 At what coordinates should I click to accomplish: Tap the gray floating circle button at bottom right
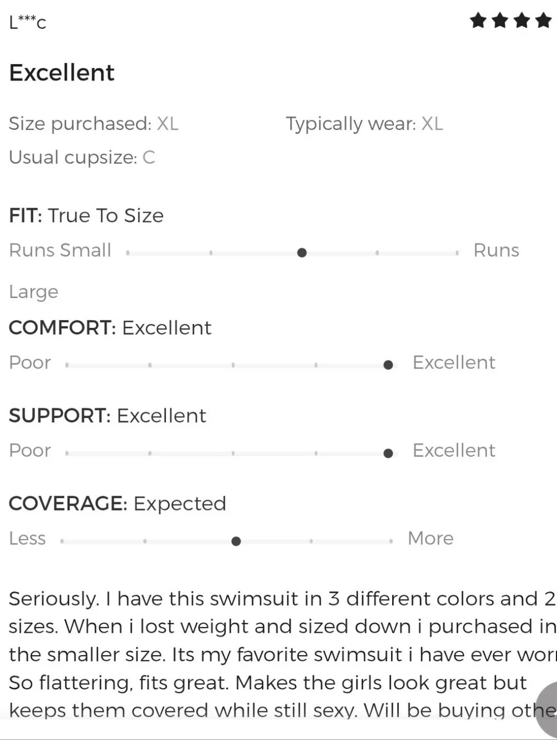pyautogui.click(x=547, y=710)
